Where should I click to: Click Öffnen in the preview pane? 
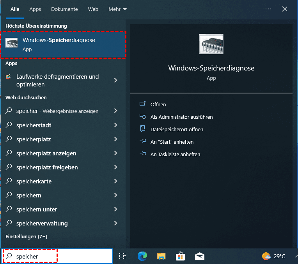[x=158, y=105]
